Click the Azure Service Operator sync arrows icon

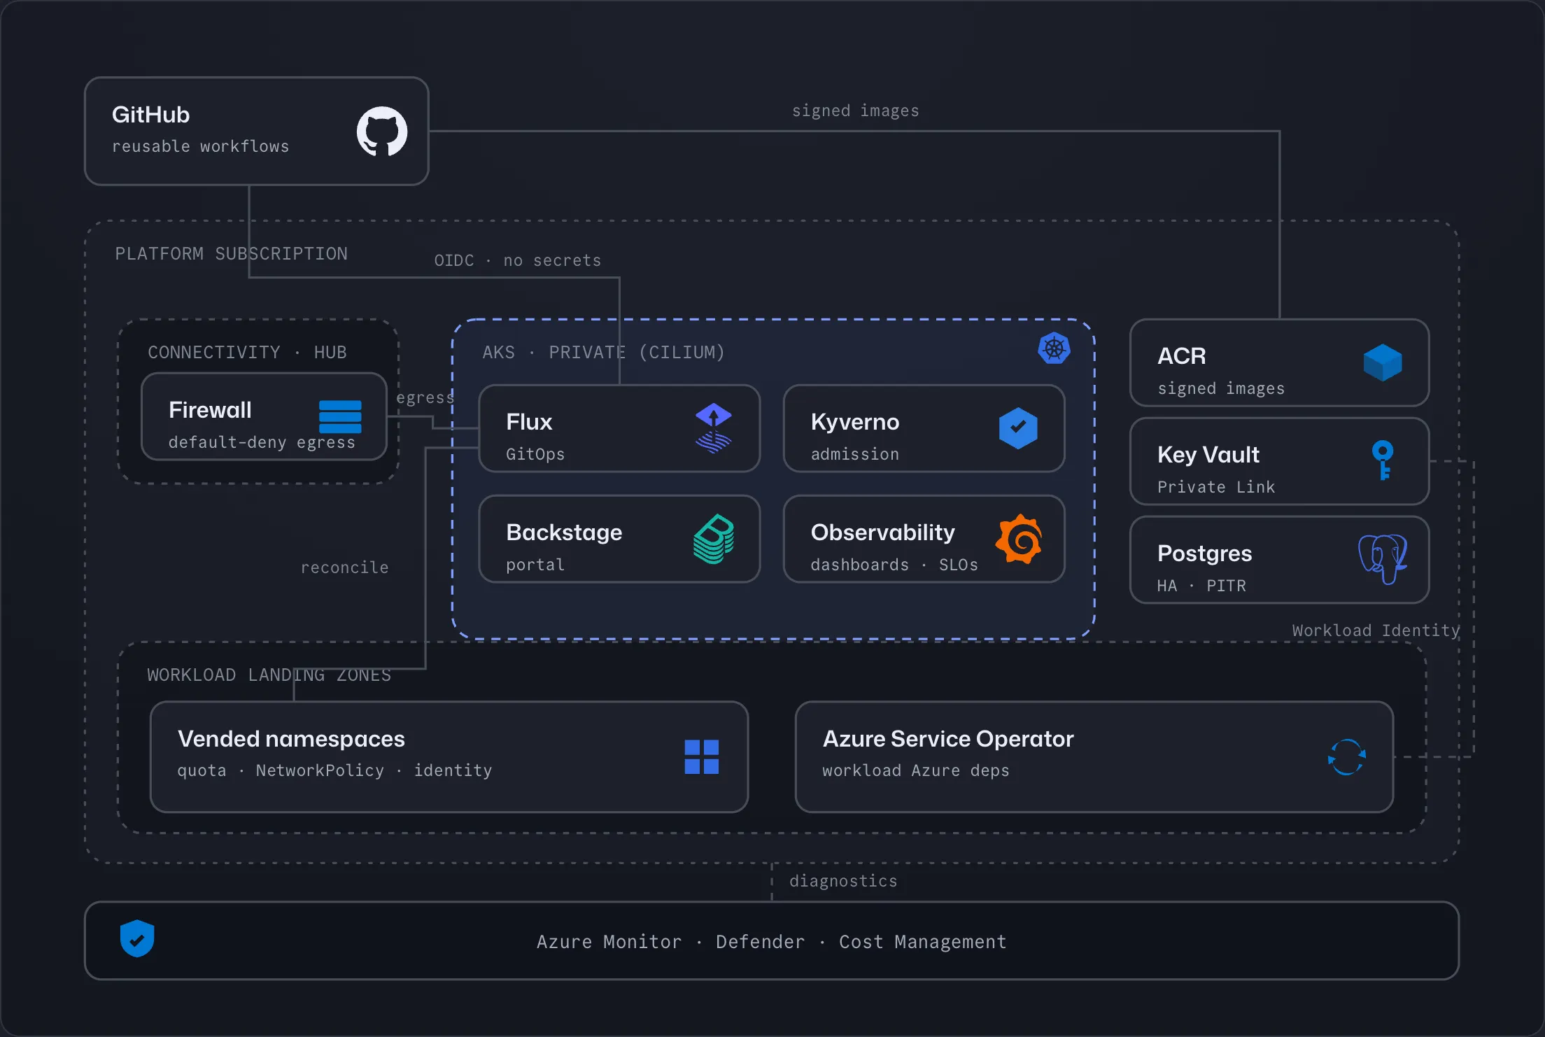(1347, 757)
